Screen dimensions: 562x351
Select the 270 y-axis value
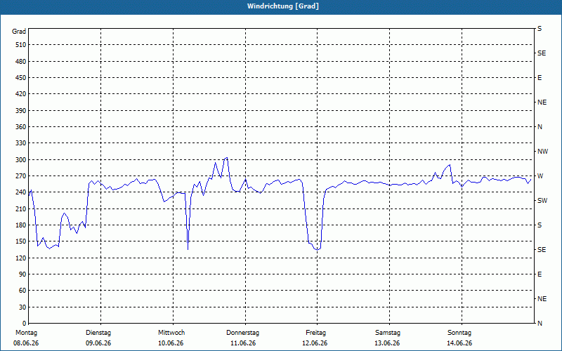(x=21, y=176)
